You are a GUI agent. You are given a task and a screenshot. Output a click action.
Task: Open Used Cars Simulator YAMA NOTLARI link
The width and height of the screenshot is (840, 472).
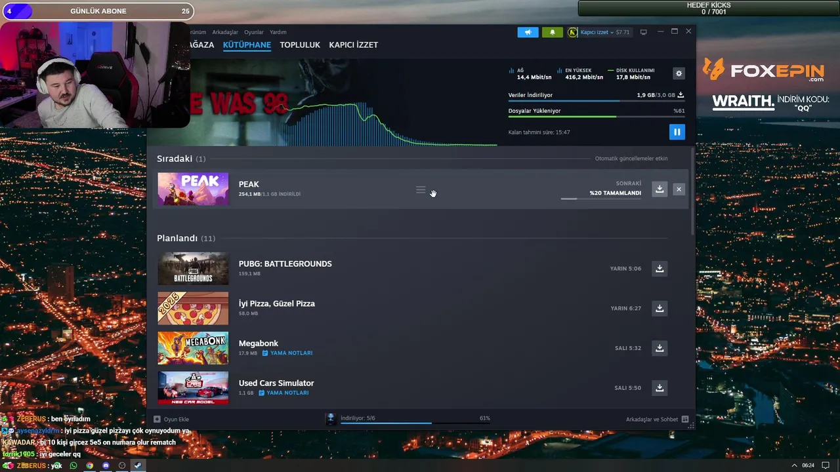283,393
